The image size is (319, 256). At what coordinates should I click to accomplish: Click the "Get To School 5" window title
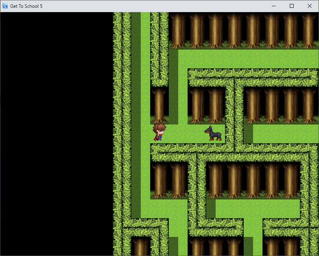coord(27,6)
